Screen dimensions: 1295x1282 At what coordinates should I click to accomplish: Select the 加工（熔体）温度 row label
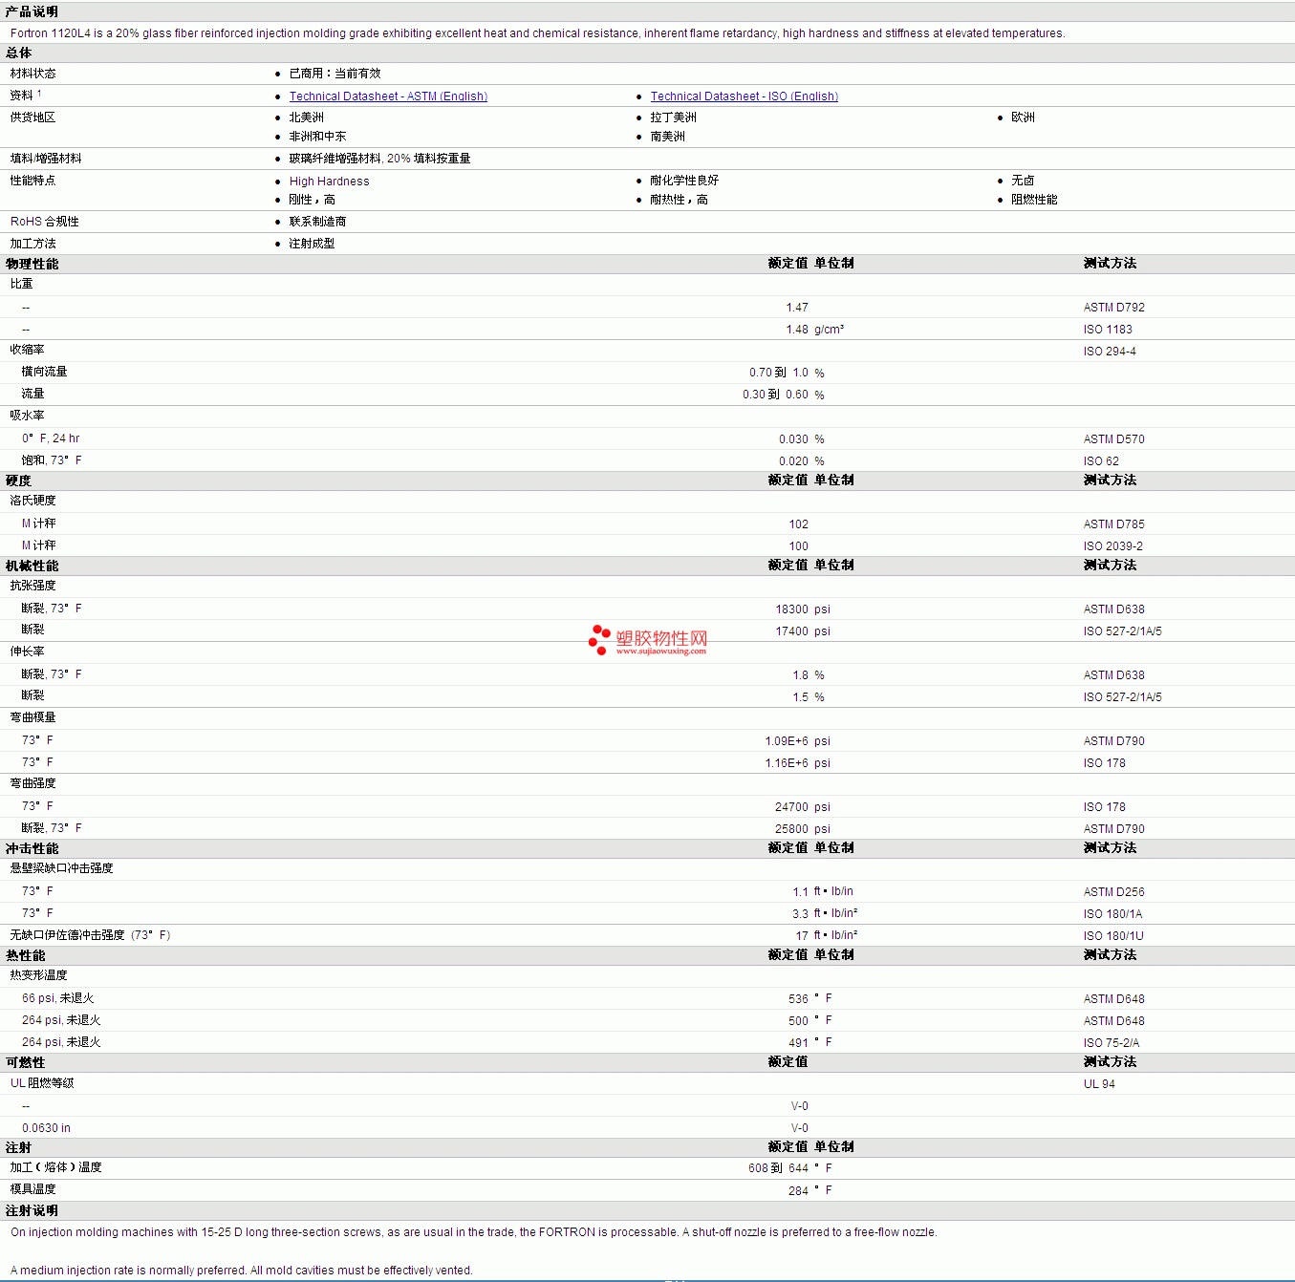click(56, 1167)
